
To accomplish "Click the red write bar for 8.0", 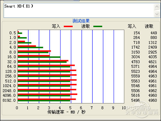I will click(x=34, y=51).
